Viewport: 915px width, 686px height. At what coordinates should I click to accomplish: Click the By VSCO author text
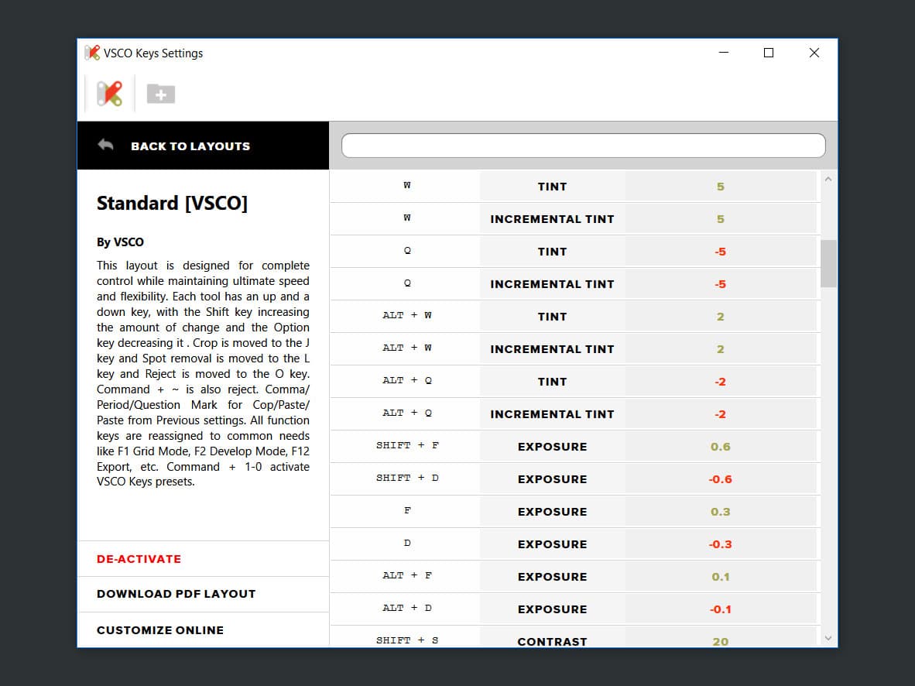120,242
